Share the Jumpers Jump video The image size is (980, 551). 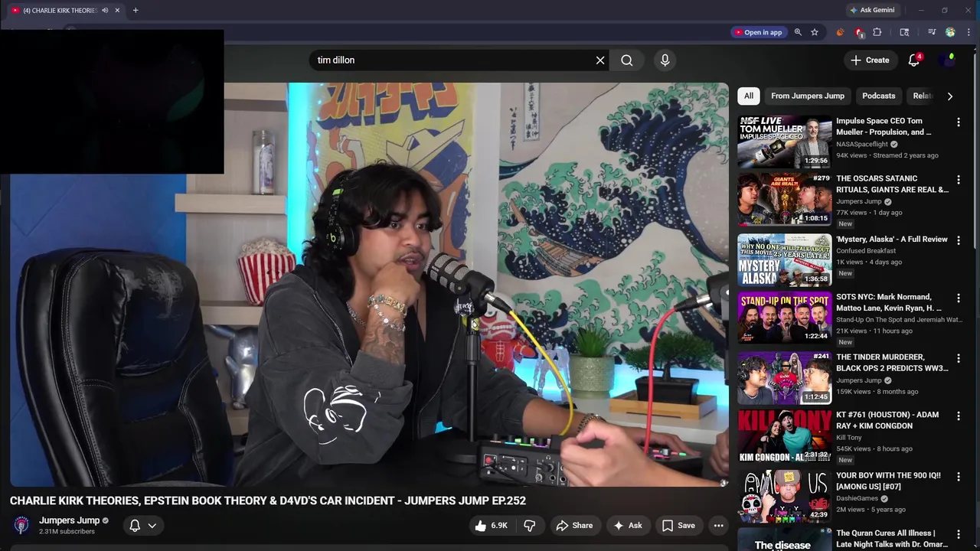tap(574, 526)
